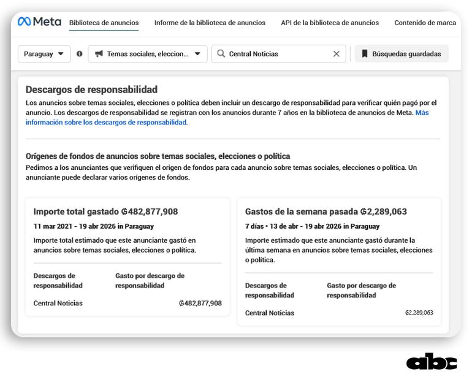The height and width of the screenshot is (385, 472).
Task: Click the date range 11 mar 2021 - 19 abr 2026
Action: [94, 226]
